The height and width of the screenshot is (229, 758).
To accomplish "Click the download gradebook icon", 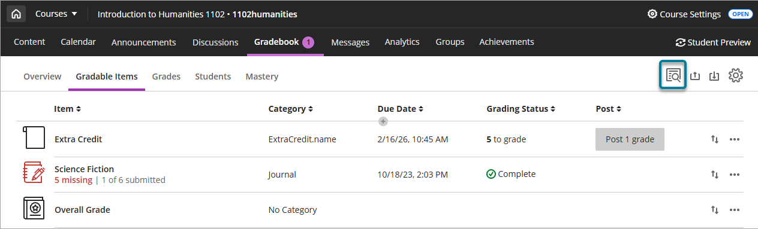I will [x=714, y=76].
